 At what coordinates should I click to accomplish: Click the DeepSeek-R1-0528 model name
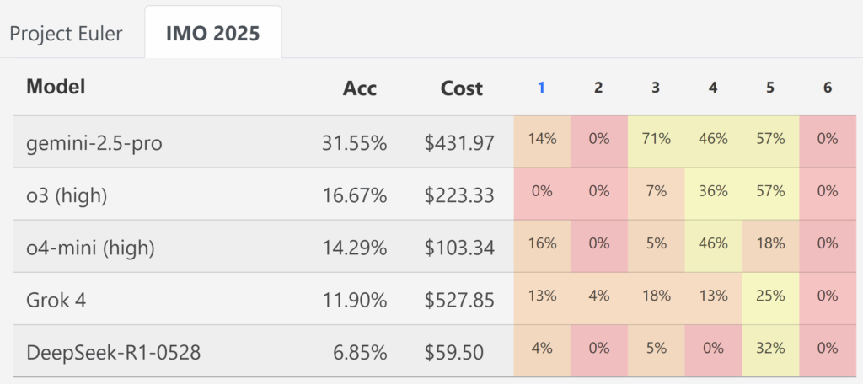(x=113, y=352)
